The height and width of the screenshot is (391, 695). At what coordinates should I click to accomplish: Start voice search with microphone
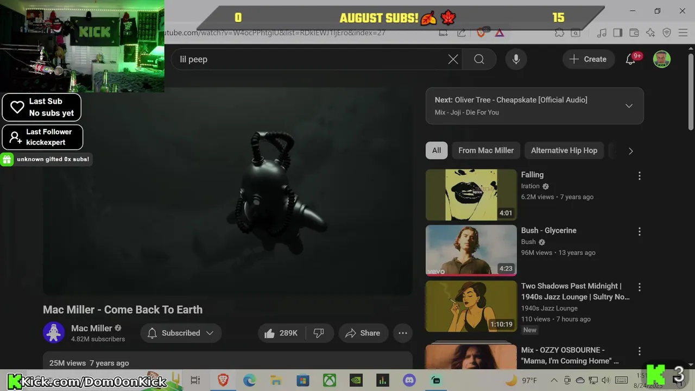tap(516, 59)
